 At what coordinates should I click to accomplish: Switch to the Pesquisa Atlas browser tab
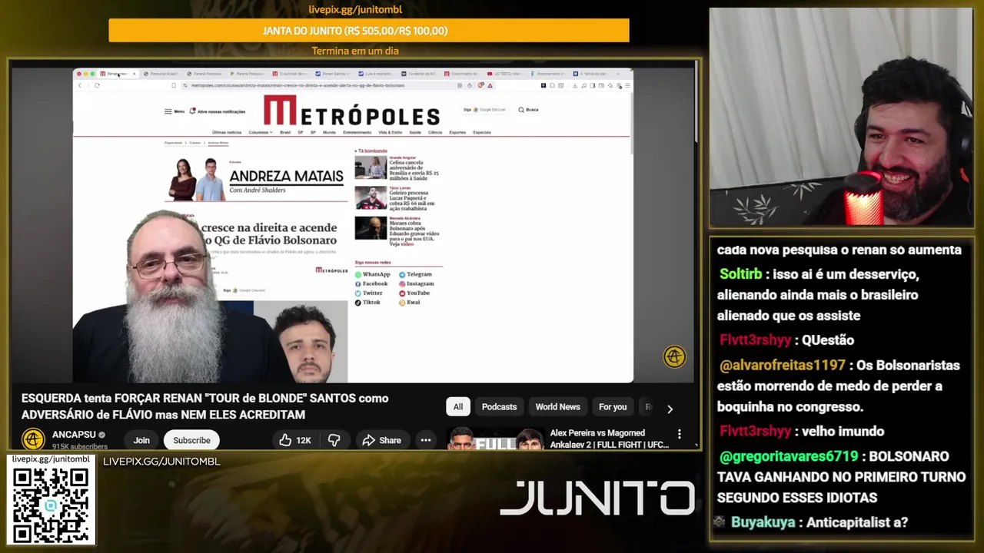[x=161, y=74]
